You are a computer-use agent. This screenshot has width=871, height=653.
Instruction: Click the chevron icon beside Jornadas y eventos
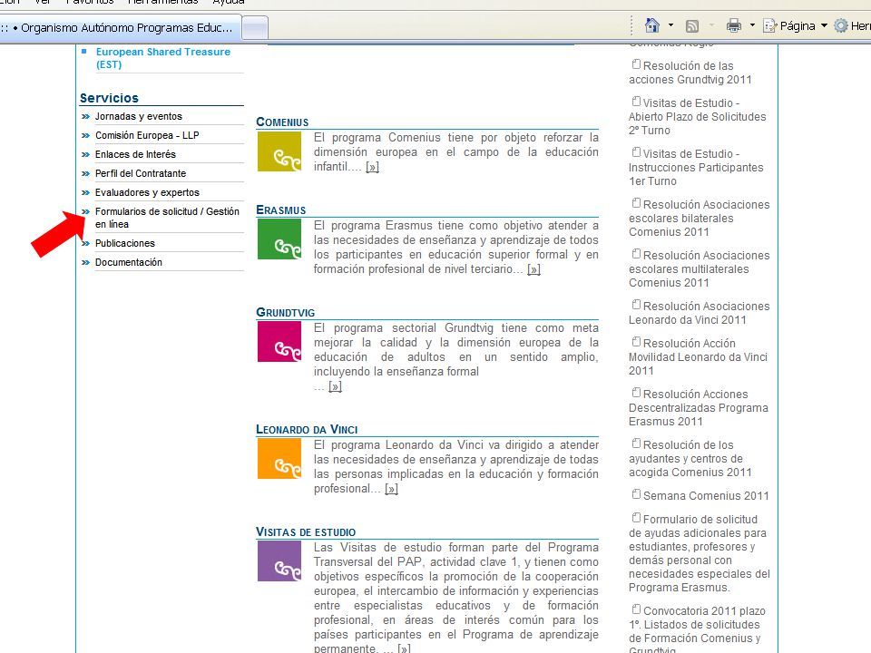[85, 117]
